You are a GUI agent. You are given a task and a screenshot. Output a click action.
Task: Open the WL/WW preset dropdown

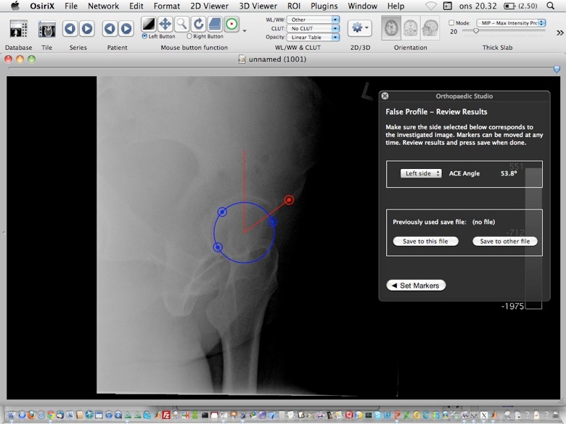coord(313,20)
